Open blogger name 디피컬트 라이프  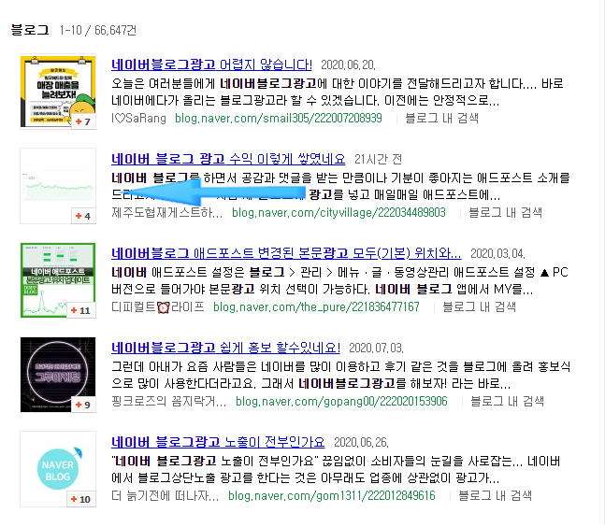click(158, 307)
